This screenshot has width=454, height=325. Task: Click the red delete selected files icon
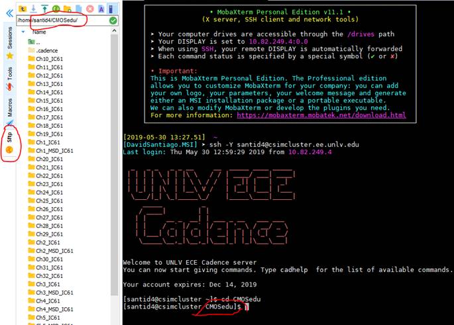coord(90,9)
